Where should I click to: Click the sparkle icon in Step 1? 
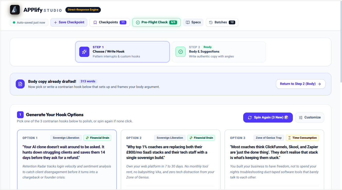[x=84, y=52]
